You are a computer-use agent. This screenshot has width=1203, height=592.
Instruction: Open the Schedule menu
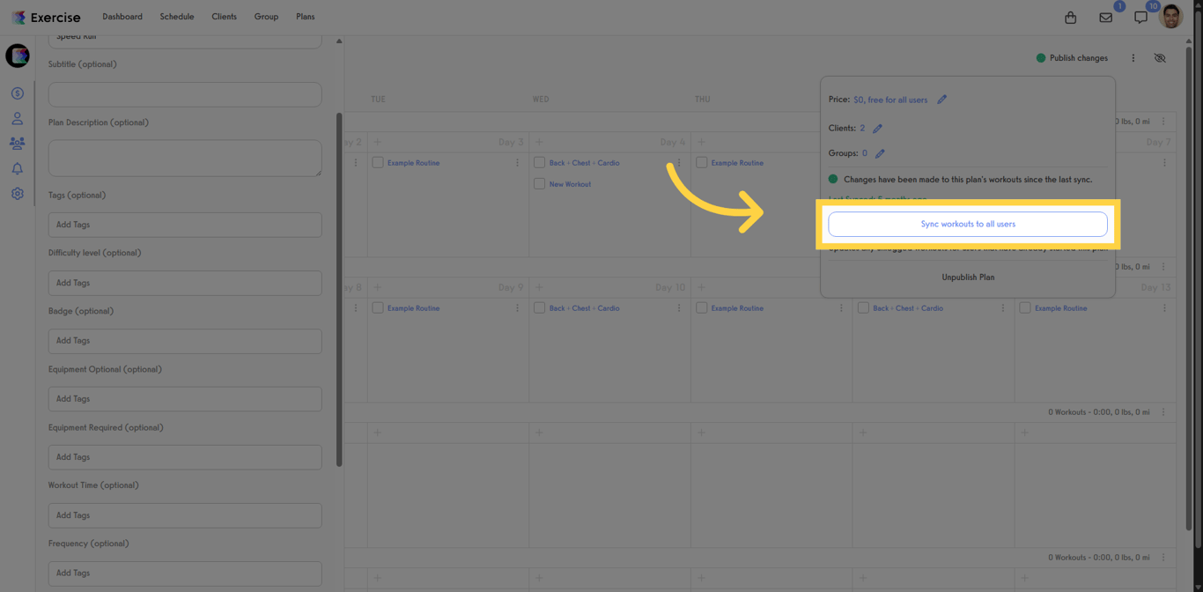(x=177, y=17)
